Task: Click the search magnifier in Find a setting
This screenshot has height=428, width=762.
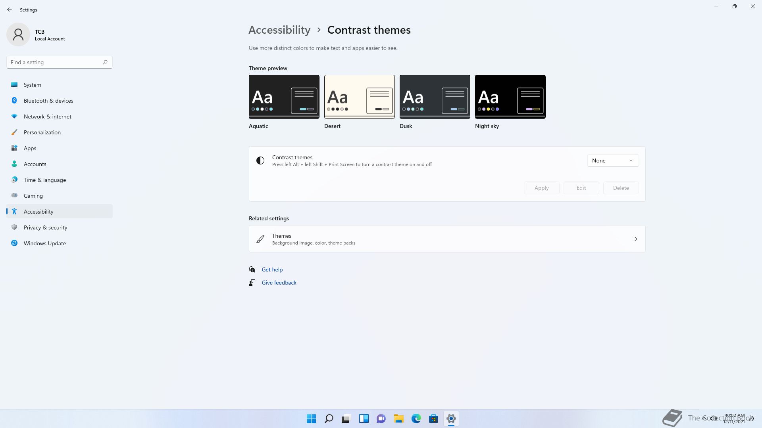Action: pyautogui.click(x=105, y=62)
